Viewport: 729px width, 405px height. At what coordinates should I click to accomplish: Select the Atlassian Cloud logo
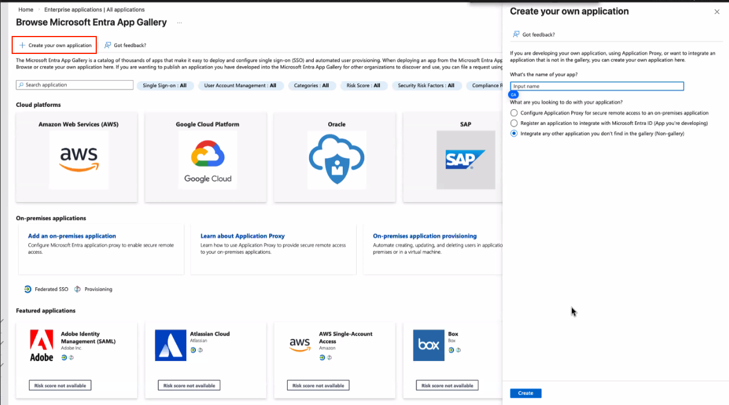pos(171,345)
